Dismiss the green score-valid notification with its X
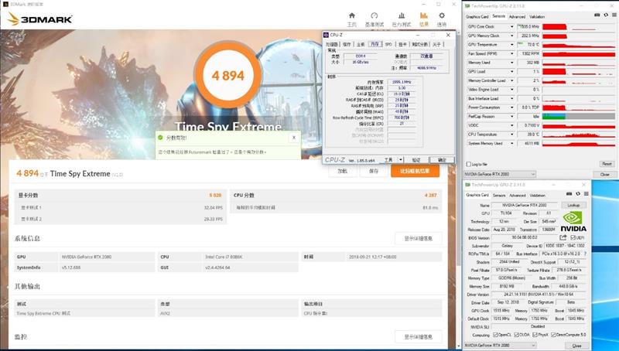This screenshot has width=619, height=351. coord(294,138)
